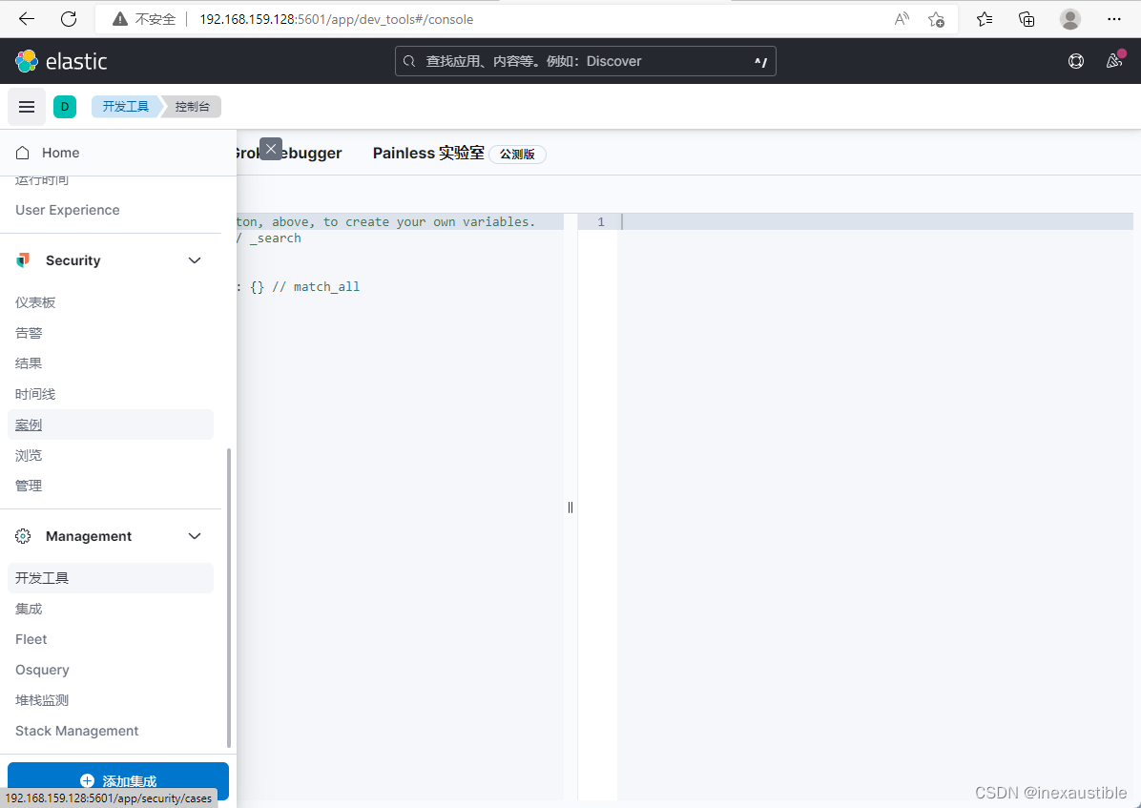Collapse the Management section chevron
The width and height of the screenshot is (1141, 808).
tap(195, 536)
